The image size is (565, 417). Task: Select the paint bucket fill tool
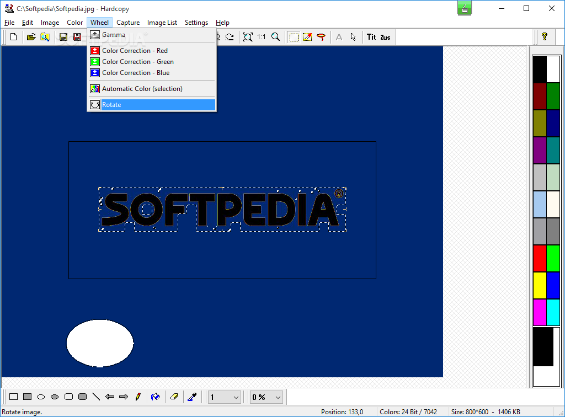tap(156, 397)
